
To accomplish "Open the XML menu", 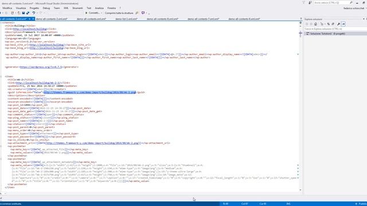I will (66, 8).
